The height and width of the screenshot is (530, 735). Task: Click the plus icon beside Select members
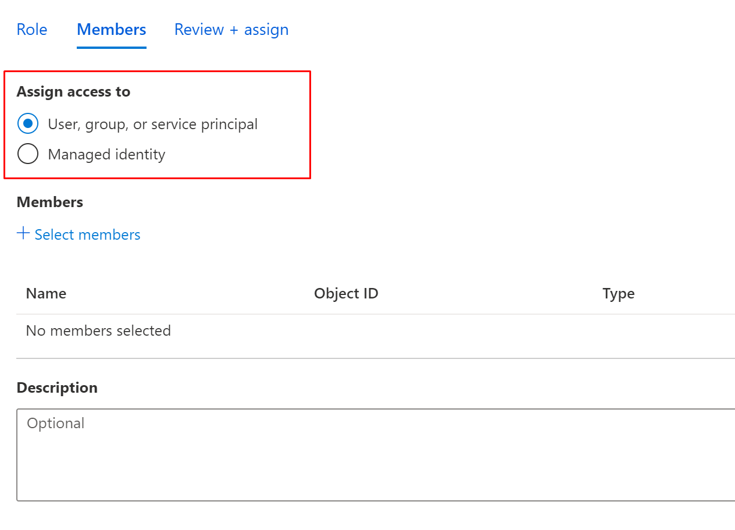pyautogui.click(x=23, y=234)
